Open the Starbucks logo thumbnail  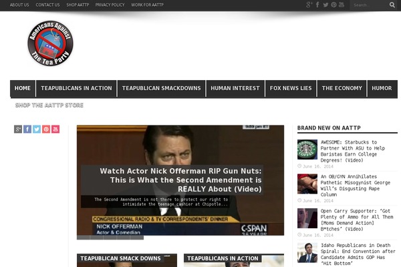tap(307, 150)
